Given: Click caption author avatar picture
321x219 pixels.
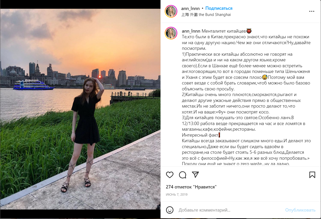Looking at the screenshot, I should coord(171,33).
